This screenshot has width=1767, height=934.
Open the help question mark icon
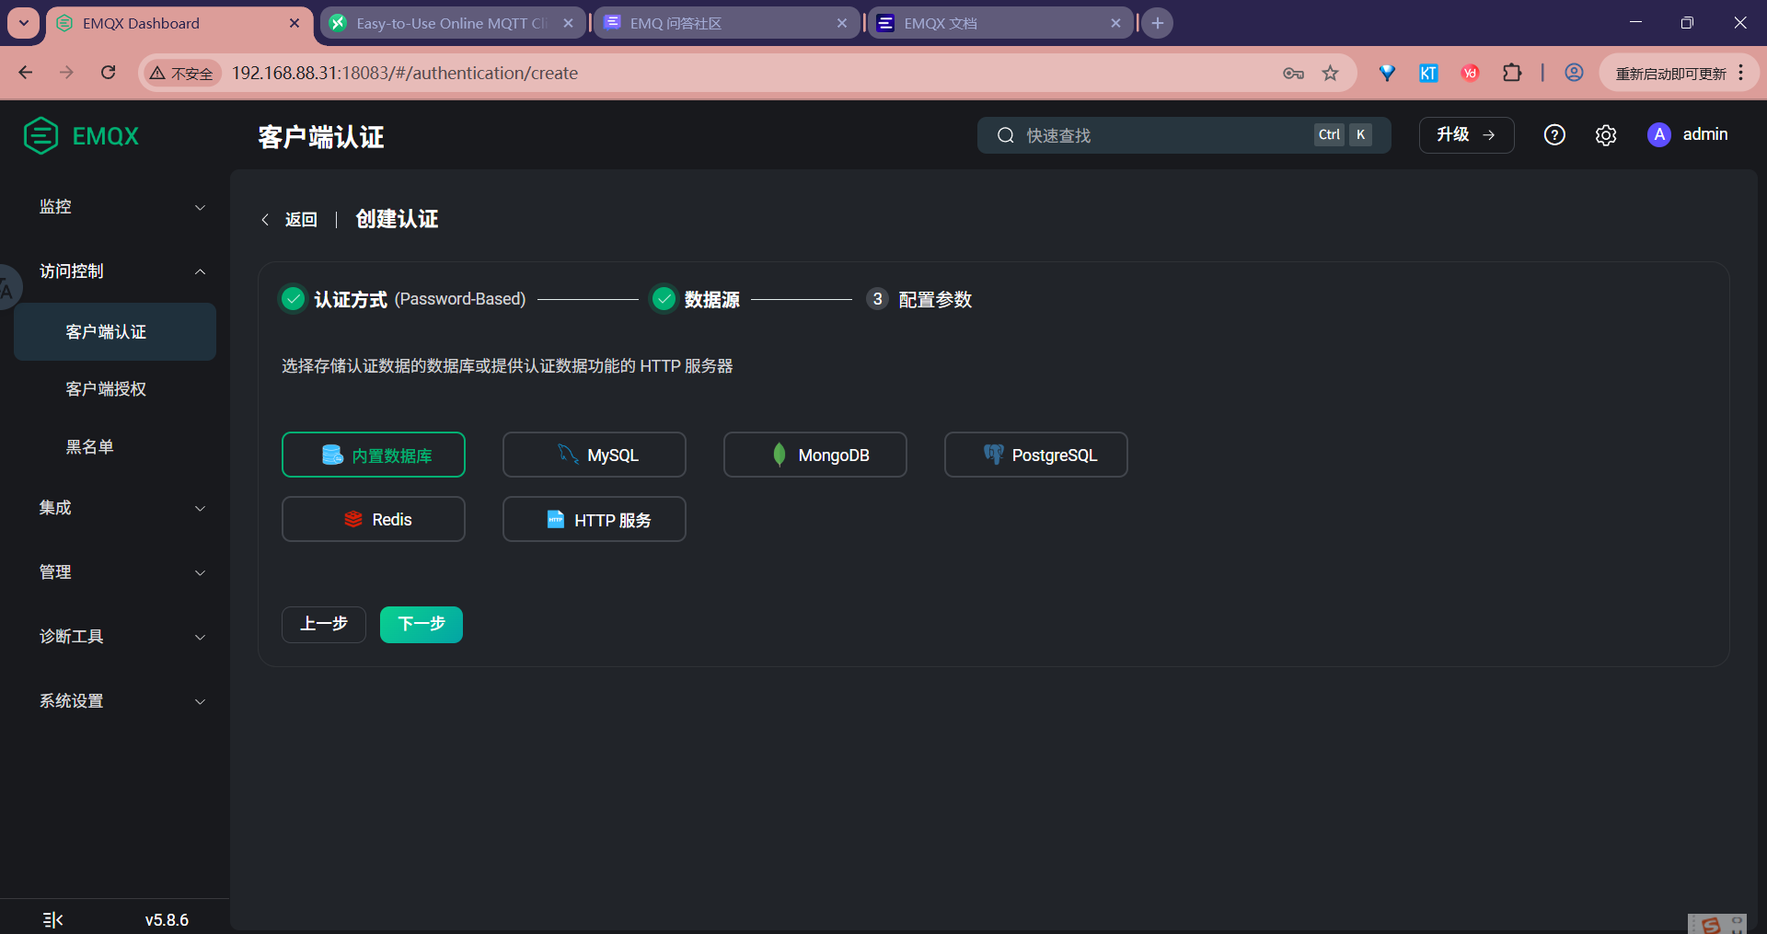pos(1554,135)
